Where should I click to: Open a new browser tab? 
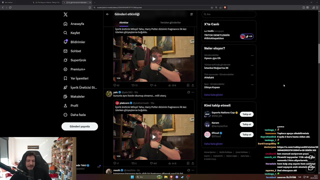94,2
